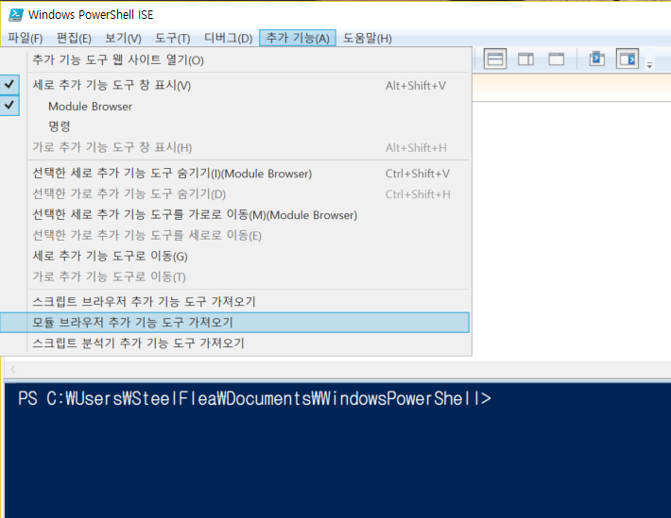Show script pane maximized layout icon

pos(556,59)
